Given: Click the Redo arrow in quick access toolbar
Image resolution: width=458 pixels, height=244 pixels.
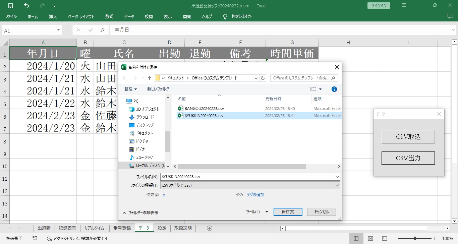Looking at the screenshot, I should pyautogui.click(x=42, y=6).
